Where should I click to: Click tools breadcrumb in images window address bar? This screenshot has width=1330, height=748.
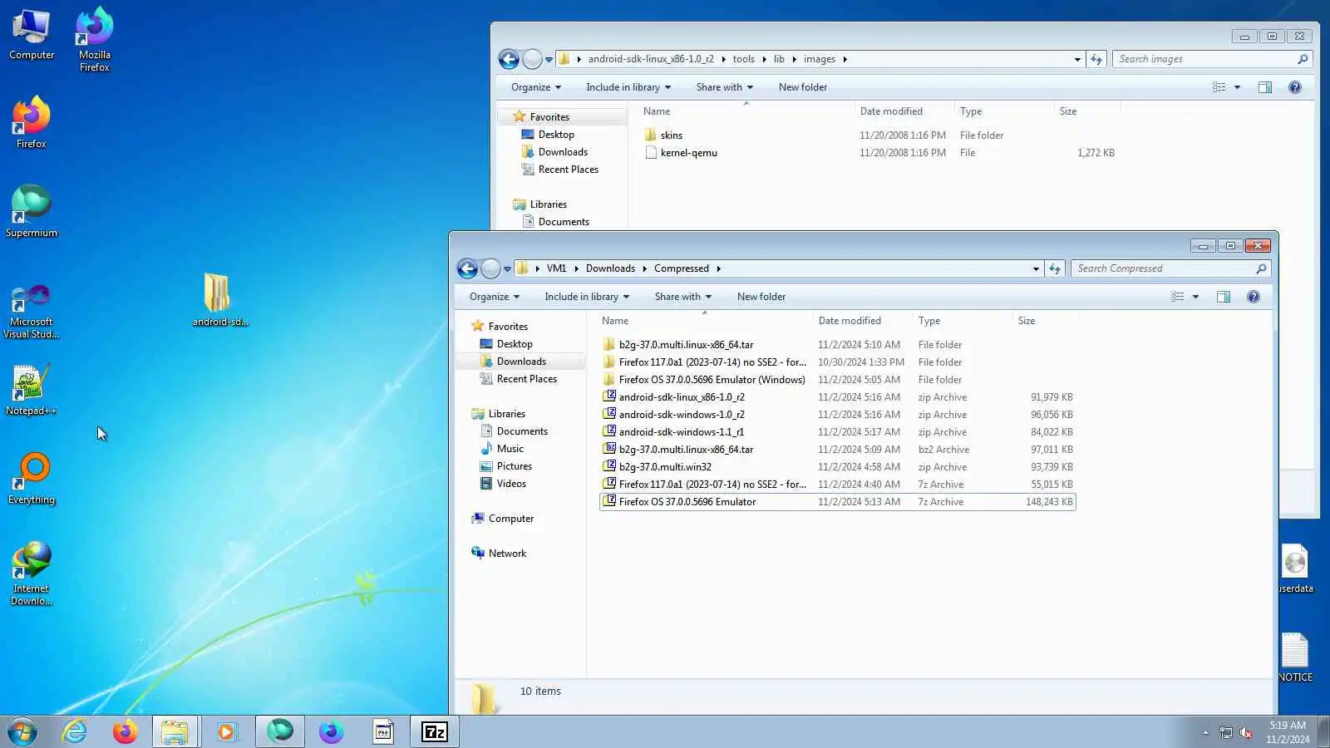744,59
